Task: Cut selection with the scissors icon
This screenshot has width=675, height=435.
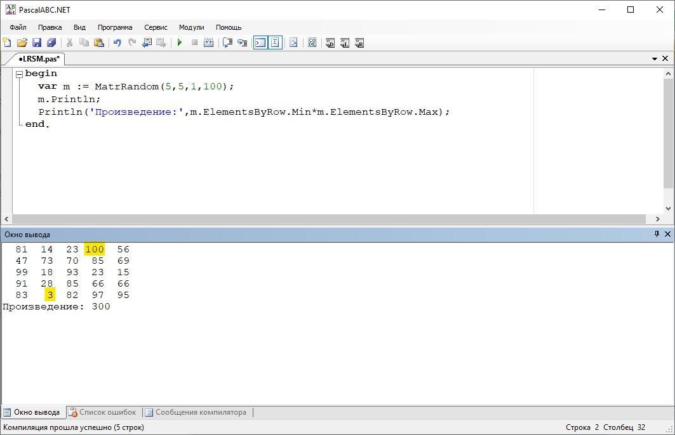Action: tap(69, 42)
